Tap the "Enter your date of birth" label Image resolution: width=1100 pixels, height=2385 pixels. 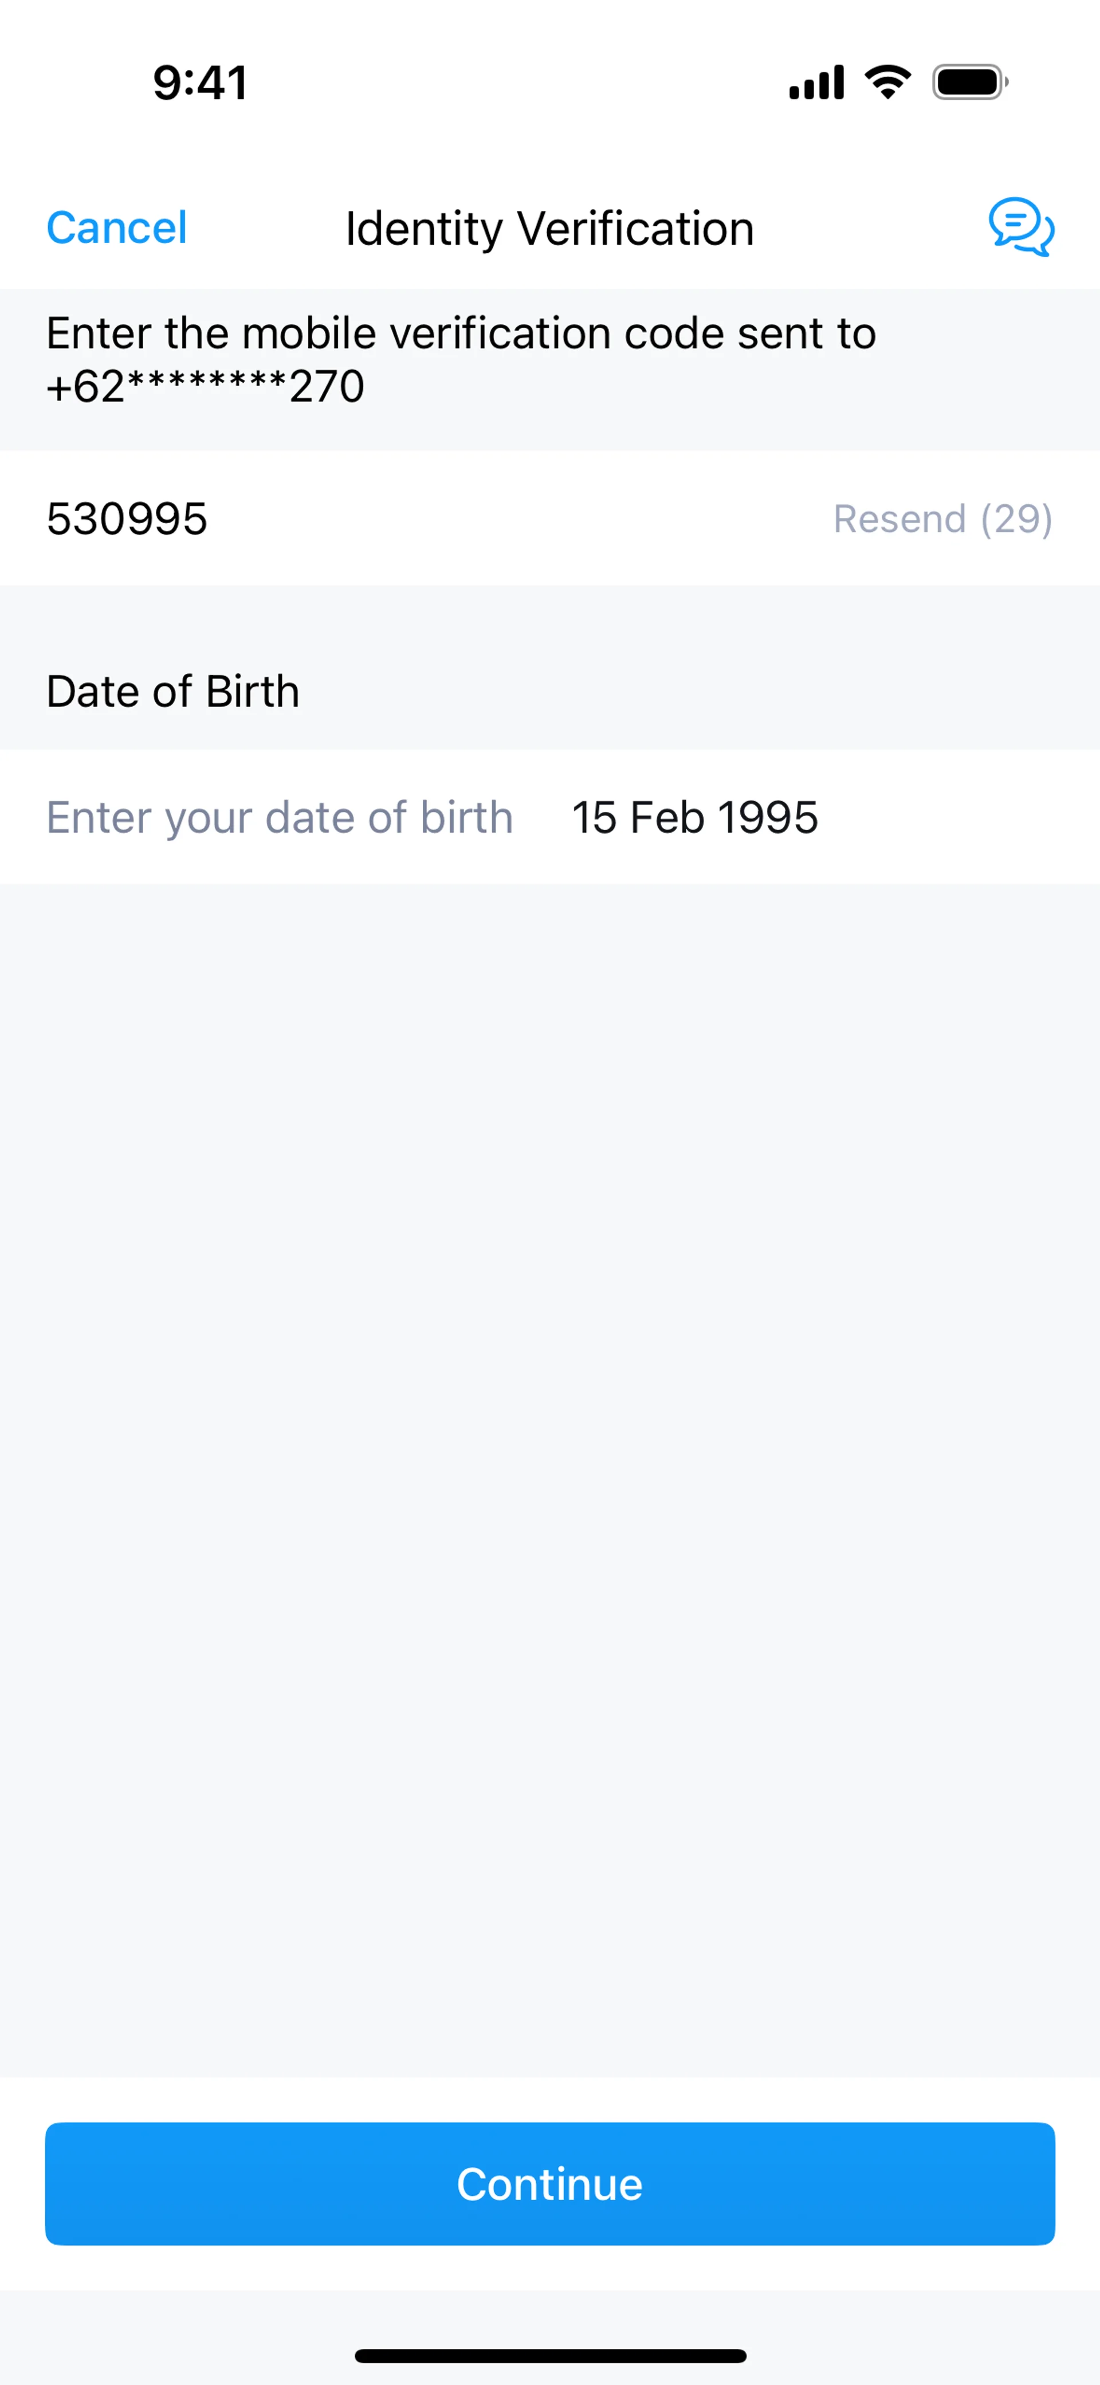[280, 818]
